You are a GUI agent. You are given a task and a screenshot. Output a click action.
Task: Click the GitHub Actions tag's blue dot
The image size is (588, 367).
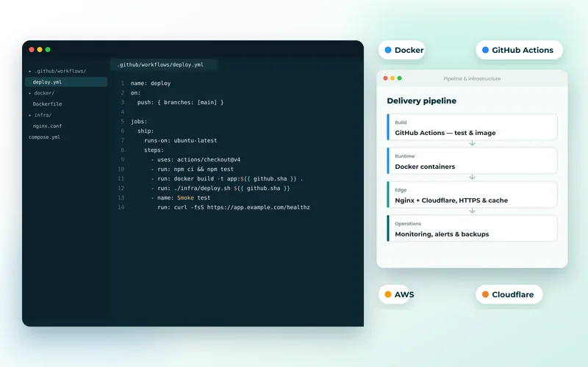tap(485, 50)
